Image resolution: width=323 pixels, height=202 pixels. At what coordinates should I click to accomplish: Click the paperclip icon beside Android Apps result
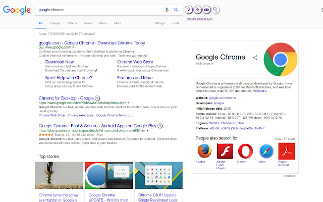[x=160, y=126]
